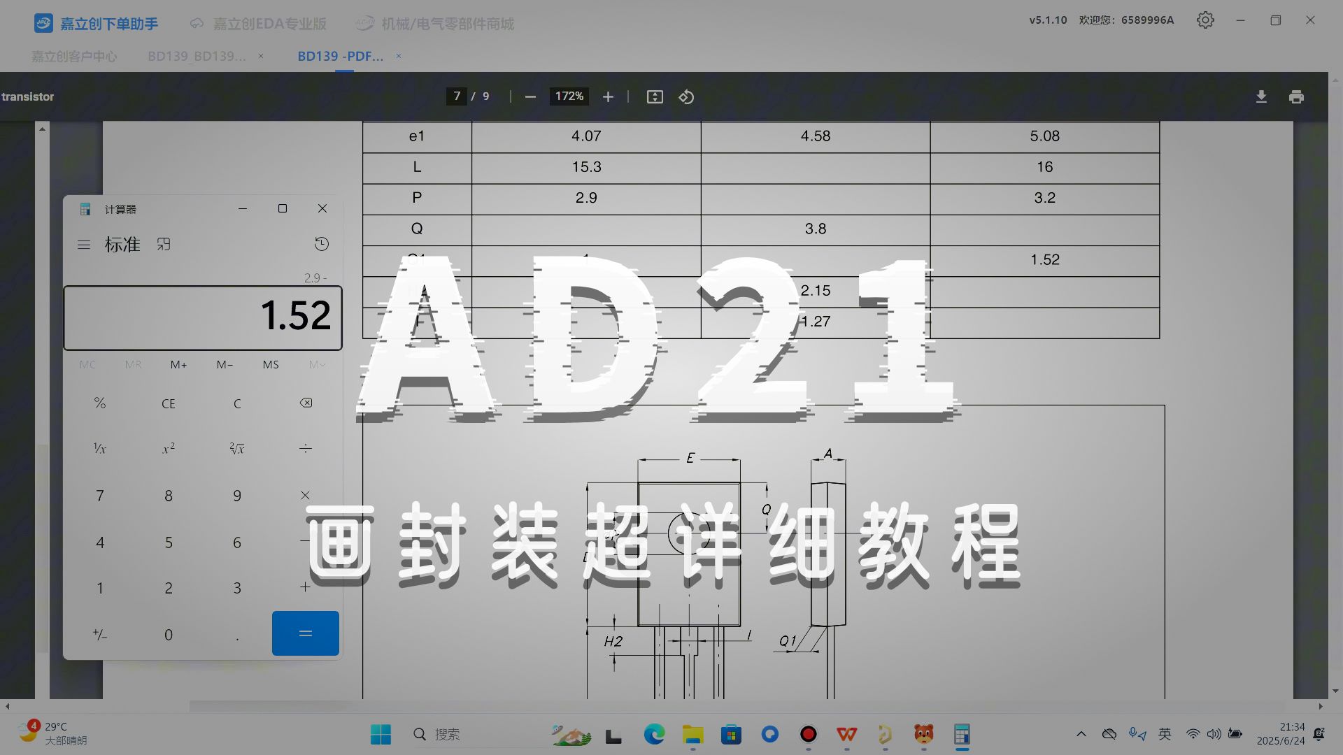The image size is (1343, 755).
Task: Click the divide operator key
Action: 306,448
